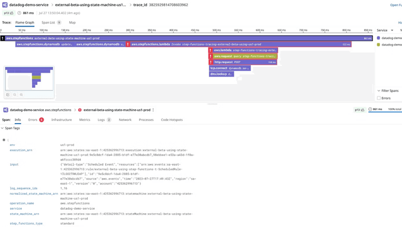Select the green aws.request query span
The height and width of the screenshot is (227, 402).
(x=243, y=56)
